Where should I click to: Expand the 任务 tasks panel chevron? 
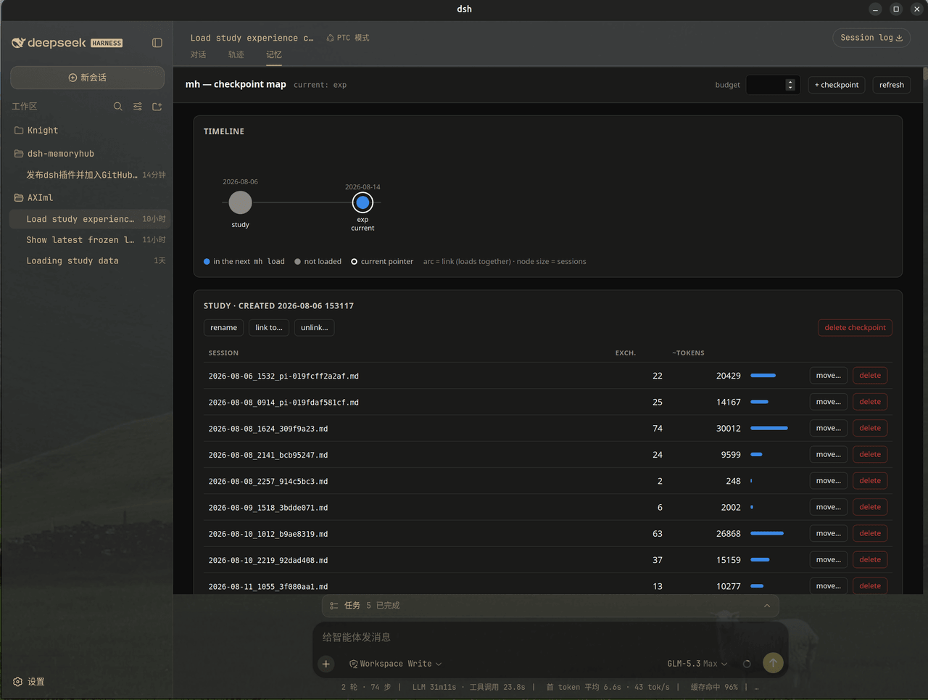click(767, 606)
